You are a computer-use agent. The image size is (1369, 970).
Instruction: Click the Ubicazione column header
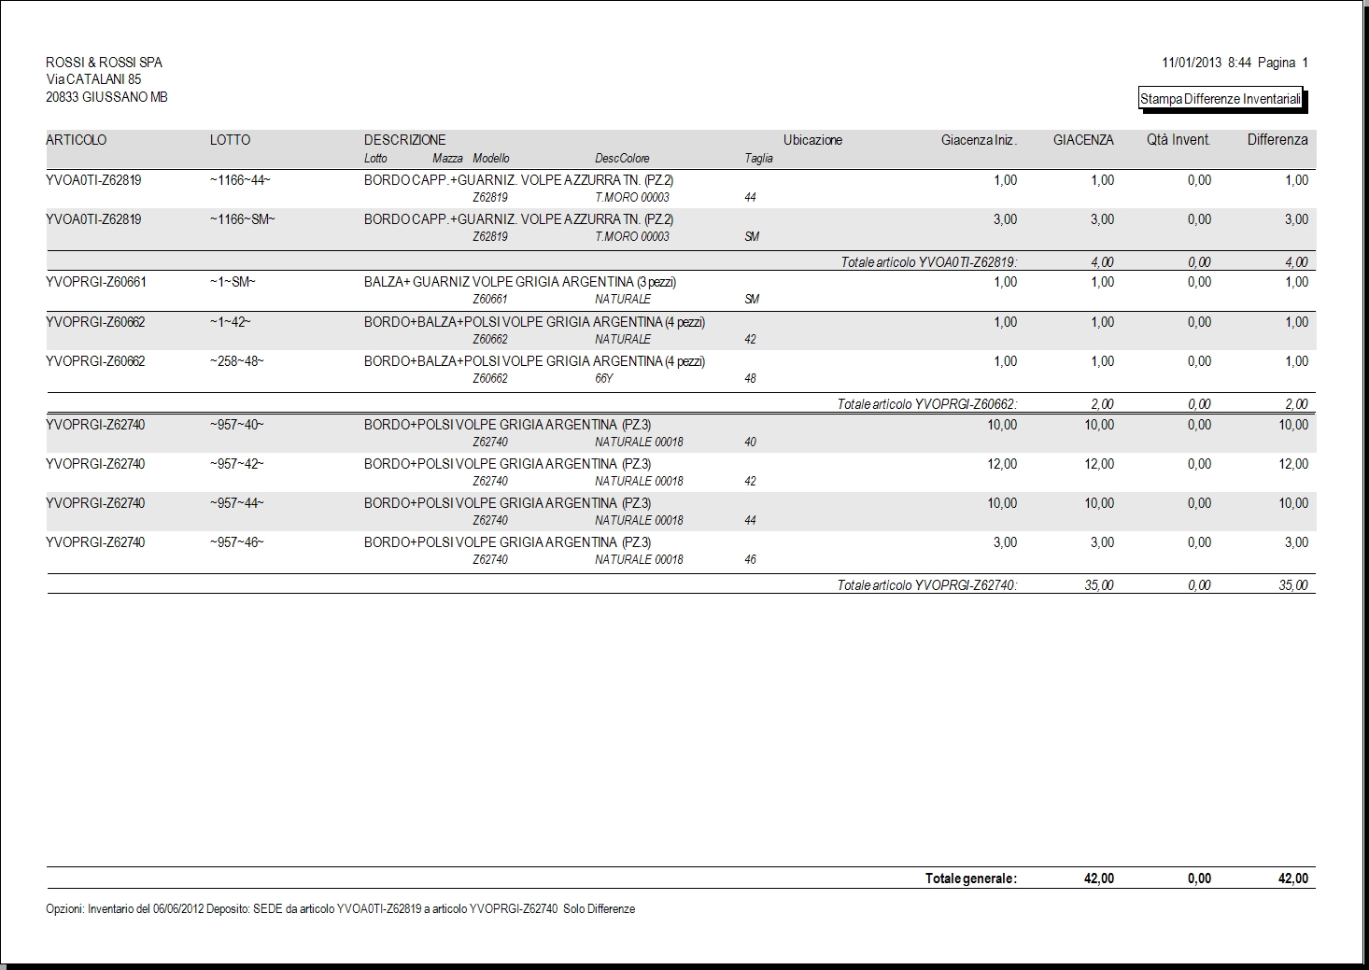(812, 140)
